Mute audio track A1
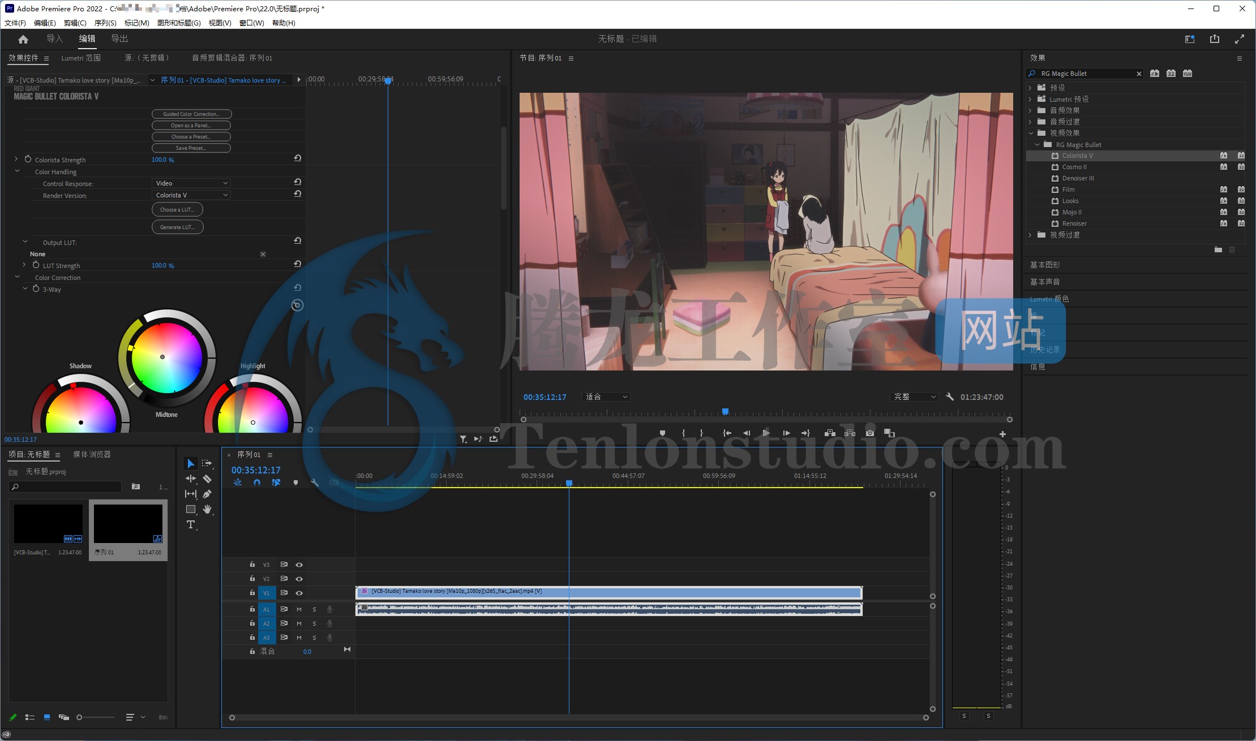Screen dimensions: 1256x741 coord(299,609)
